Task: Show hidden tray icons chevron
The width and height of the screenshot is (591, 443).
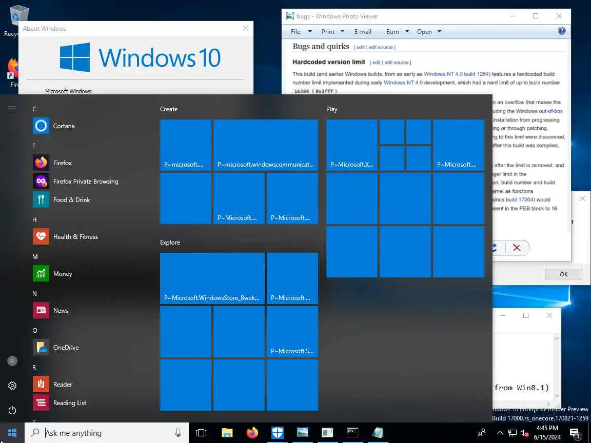Action: coord(500,433)
